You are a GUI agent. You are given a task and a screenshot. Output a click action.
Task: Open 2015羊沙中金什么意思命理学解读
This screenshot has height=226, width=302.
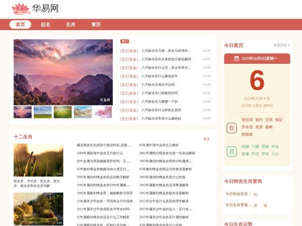coord(164,201)
